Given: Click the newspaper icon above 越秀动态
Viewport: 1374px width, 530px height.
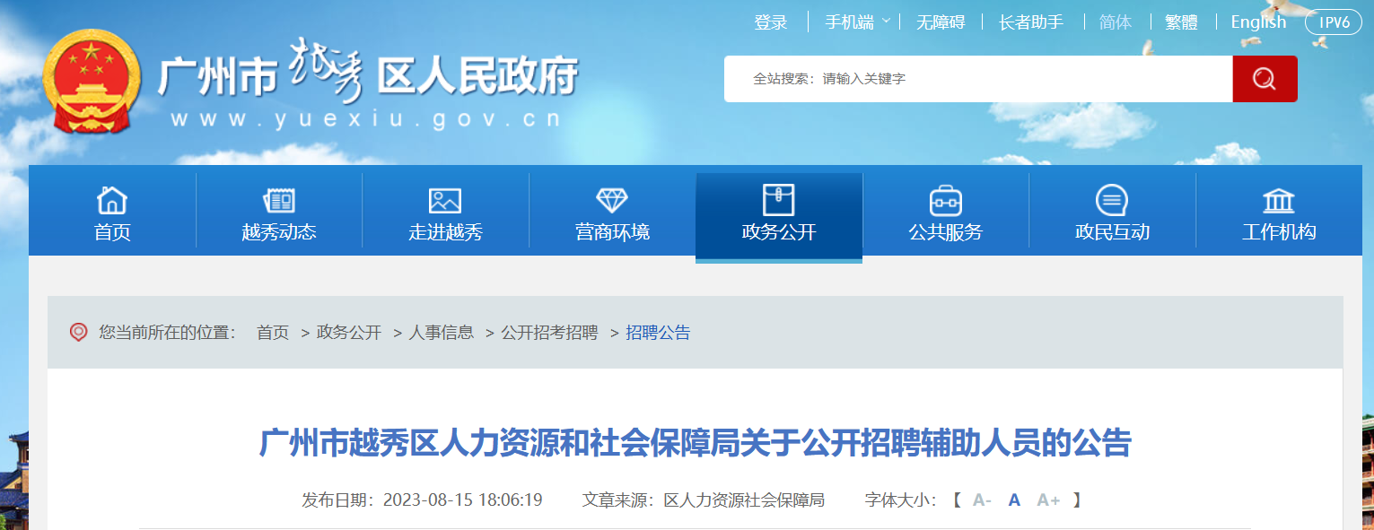Looking at the screenshot, I should 279,200.
